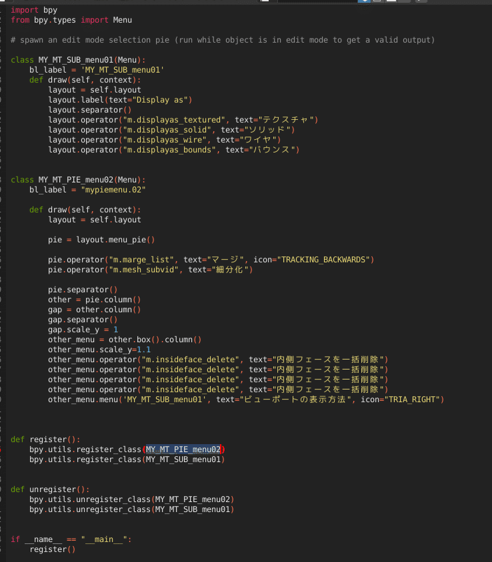Viewport: 492px width, 562px height.
Task: Click the 'import bpy' line
Action: pos(34,10)
